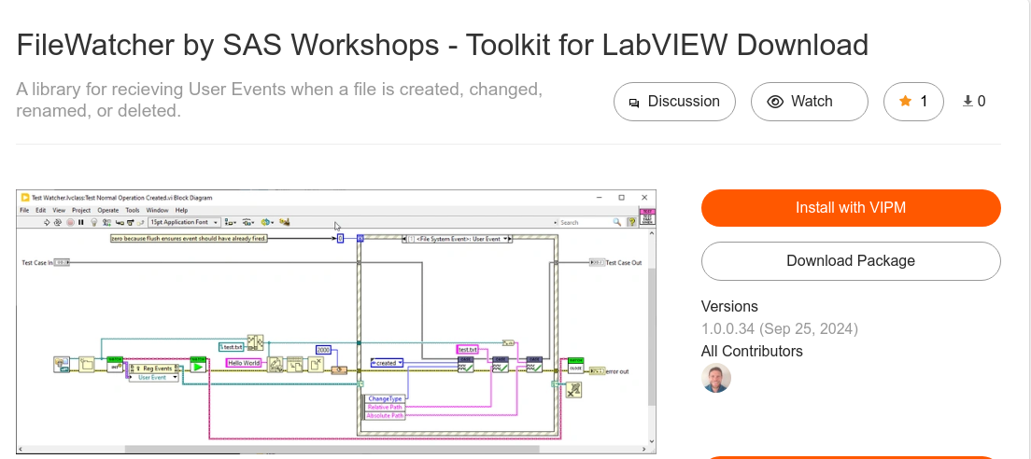Click the Reg Events node
The image size is (1031, 459).
tap(154, 369)
